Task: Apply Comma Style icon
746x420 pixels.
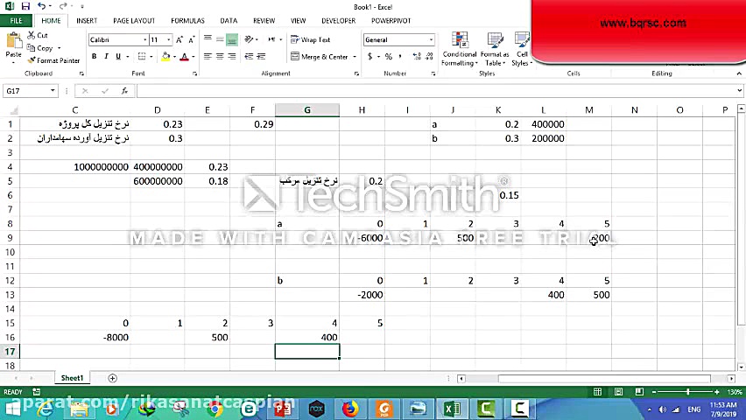Action: point(400,56)
